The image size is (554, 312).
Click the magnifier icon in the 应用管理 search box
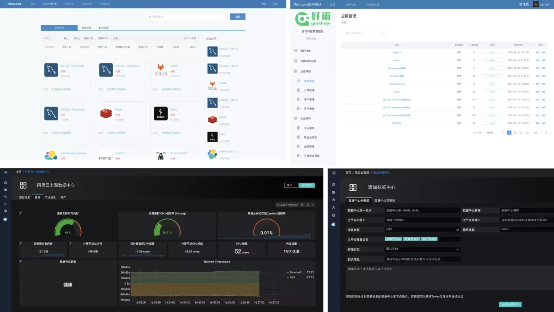[383, 33]
